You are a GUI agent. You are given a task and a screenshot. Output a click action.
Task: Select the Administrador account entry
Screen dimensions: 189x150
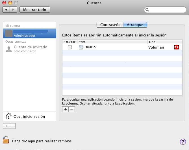coord(30,33)
